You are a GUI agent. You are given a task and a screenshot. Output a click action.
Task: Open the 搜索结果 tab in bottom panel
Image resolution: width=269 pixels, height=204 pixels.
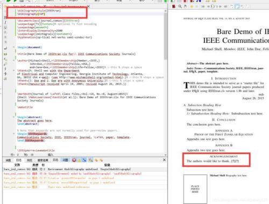coord(43,160)
